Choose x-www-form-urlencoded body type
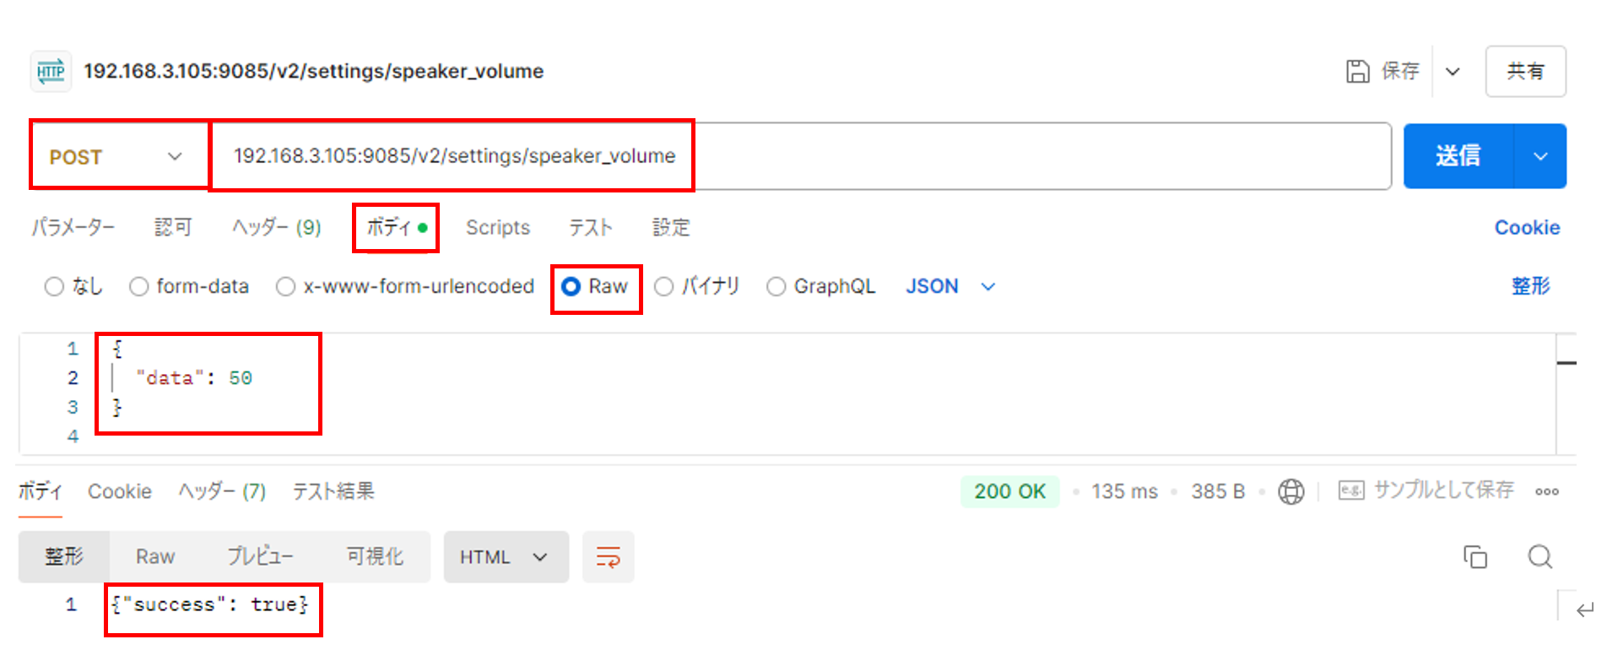Screen dimensions: 1607x661 (286, 287)
